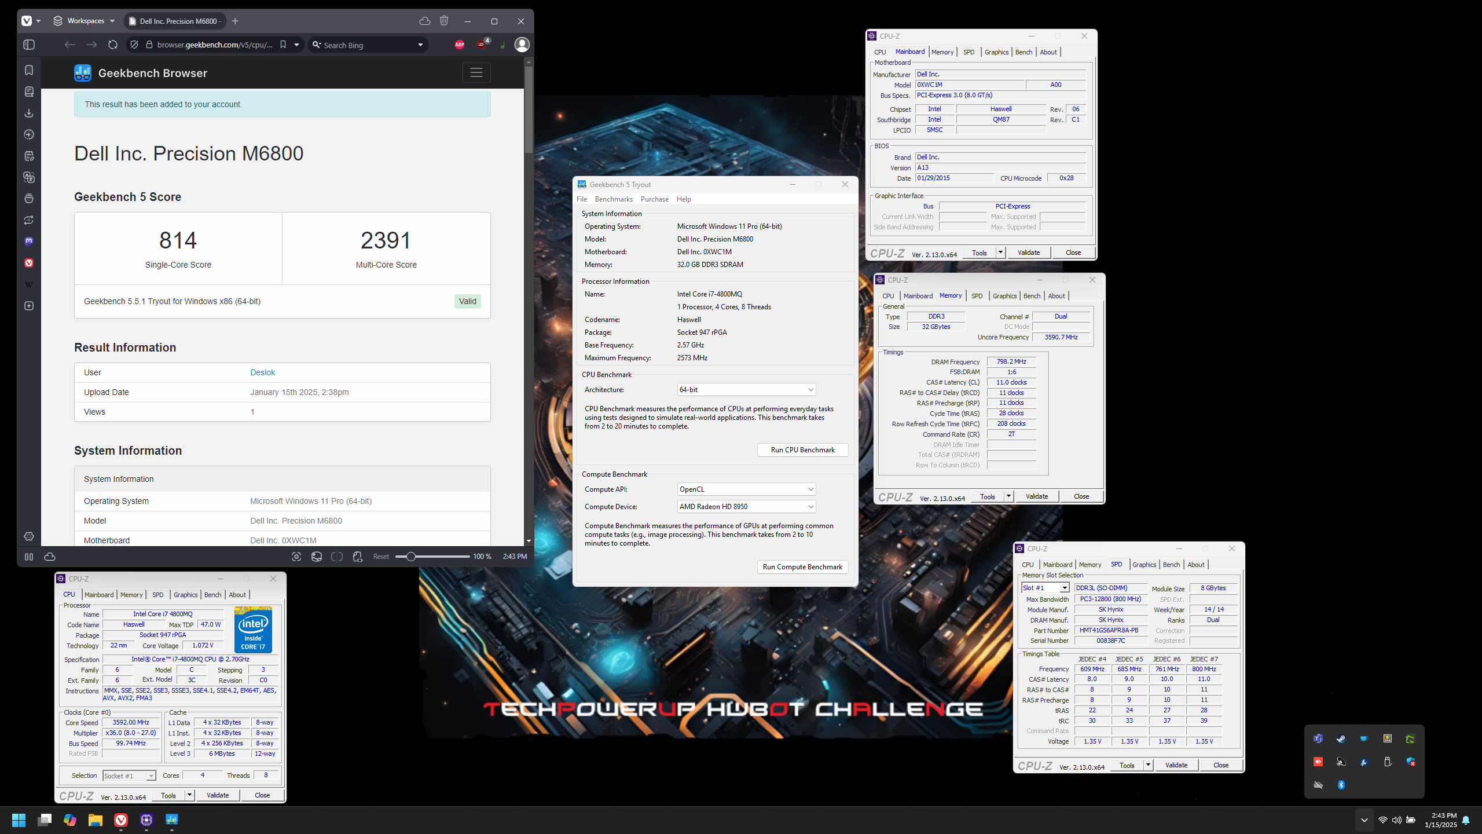Open the Compute Device AMD Radeon dropdown
Viewport: 1482px width, 834px height.
click(x=746, y=507)
